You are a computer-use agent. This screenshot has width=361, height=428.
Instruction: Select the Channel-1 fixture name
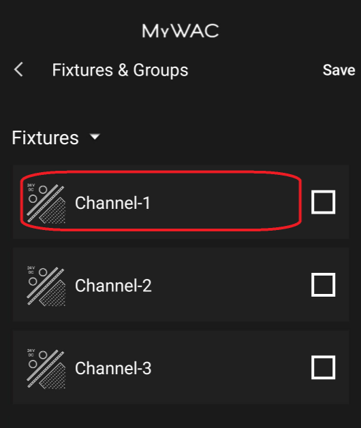pos(112,203)
